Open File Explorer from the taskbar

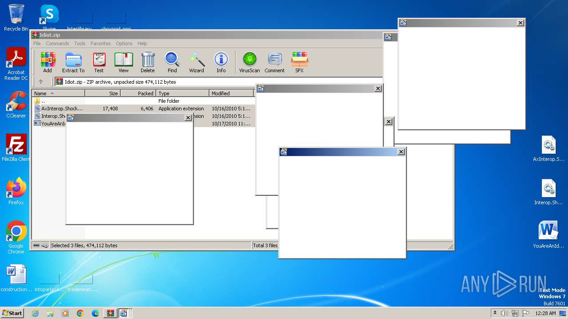[x=50, y=313]
